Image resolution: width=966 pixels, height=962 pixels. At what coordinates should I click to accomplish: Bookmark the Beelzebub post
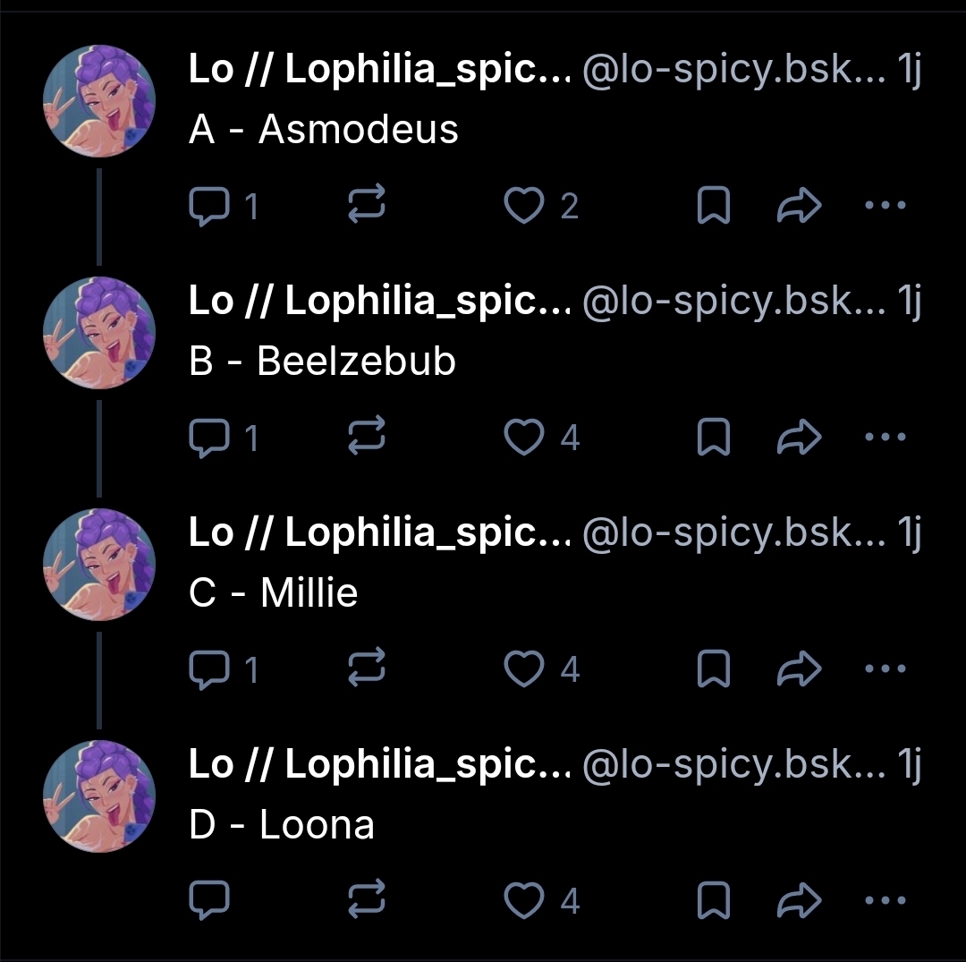(713, 438)
